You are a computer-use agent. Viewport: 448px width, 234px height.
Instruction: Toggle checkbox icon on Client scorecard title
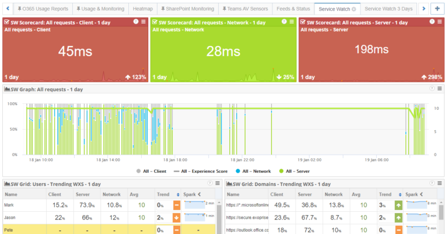click(x=6, y=22)
